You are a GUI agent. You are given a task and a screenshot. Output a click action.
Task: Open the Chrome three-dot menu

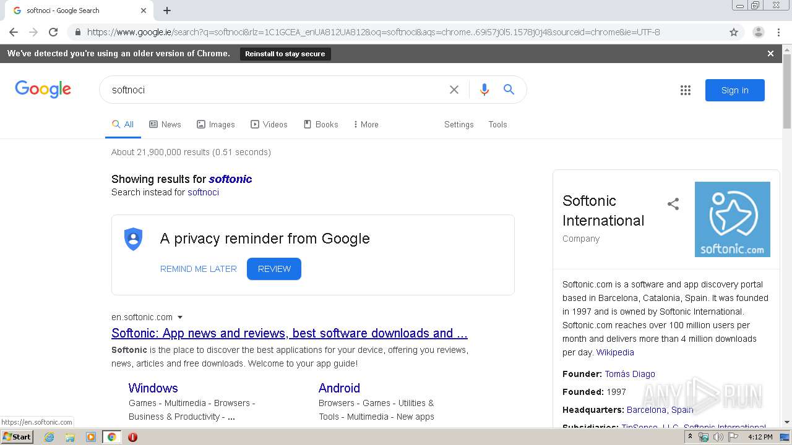tap(778, 32)
